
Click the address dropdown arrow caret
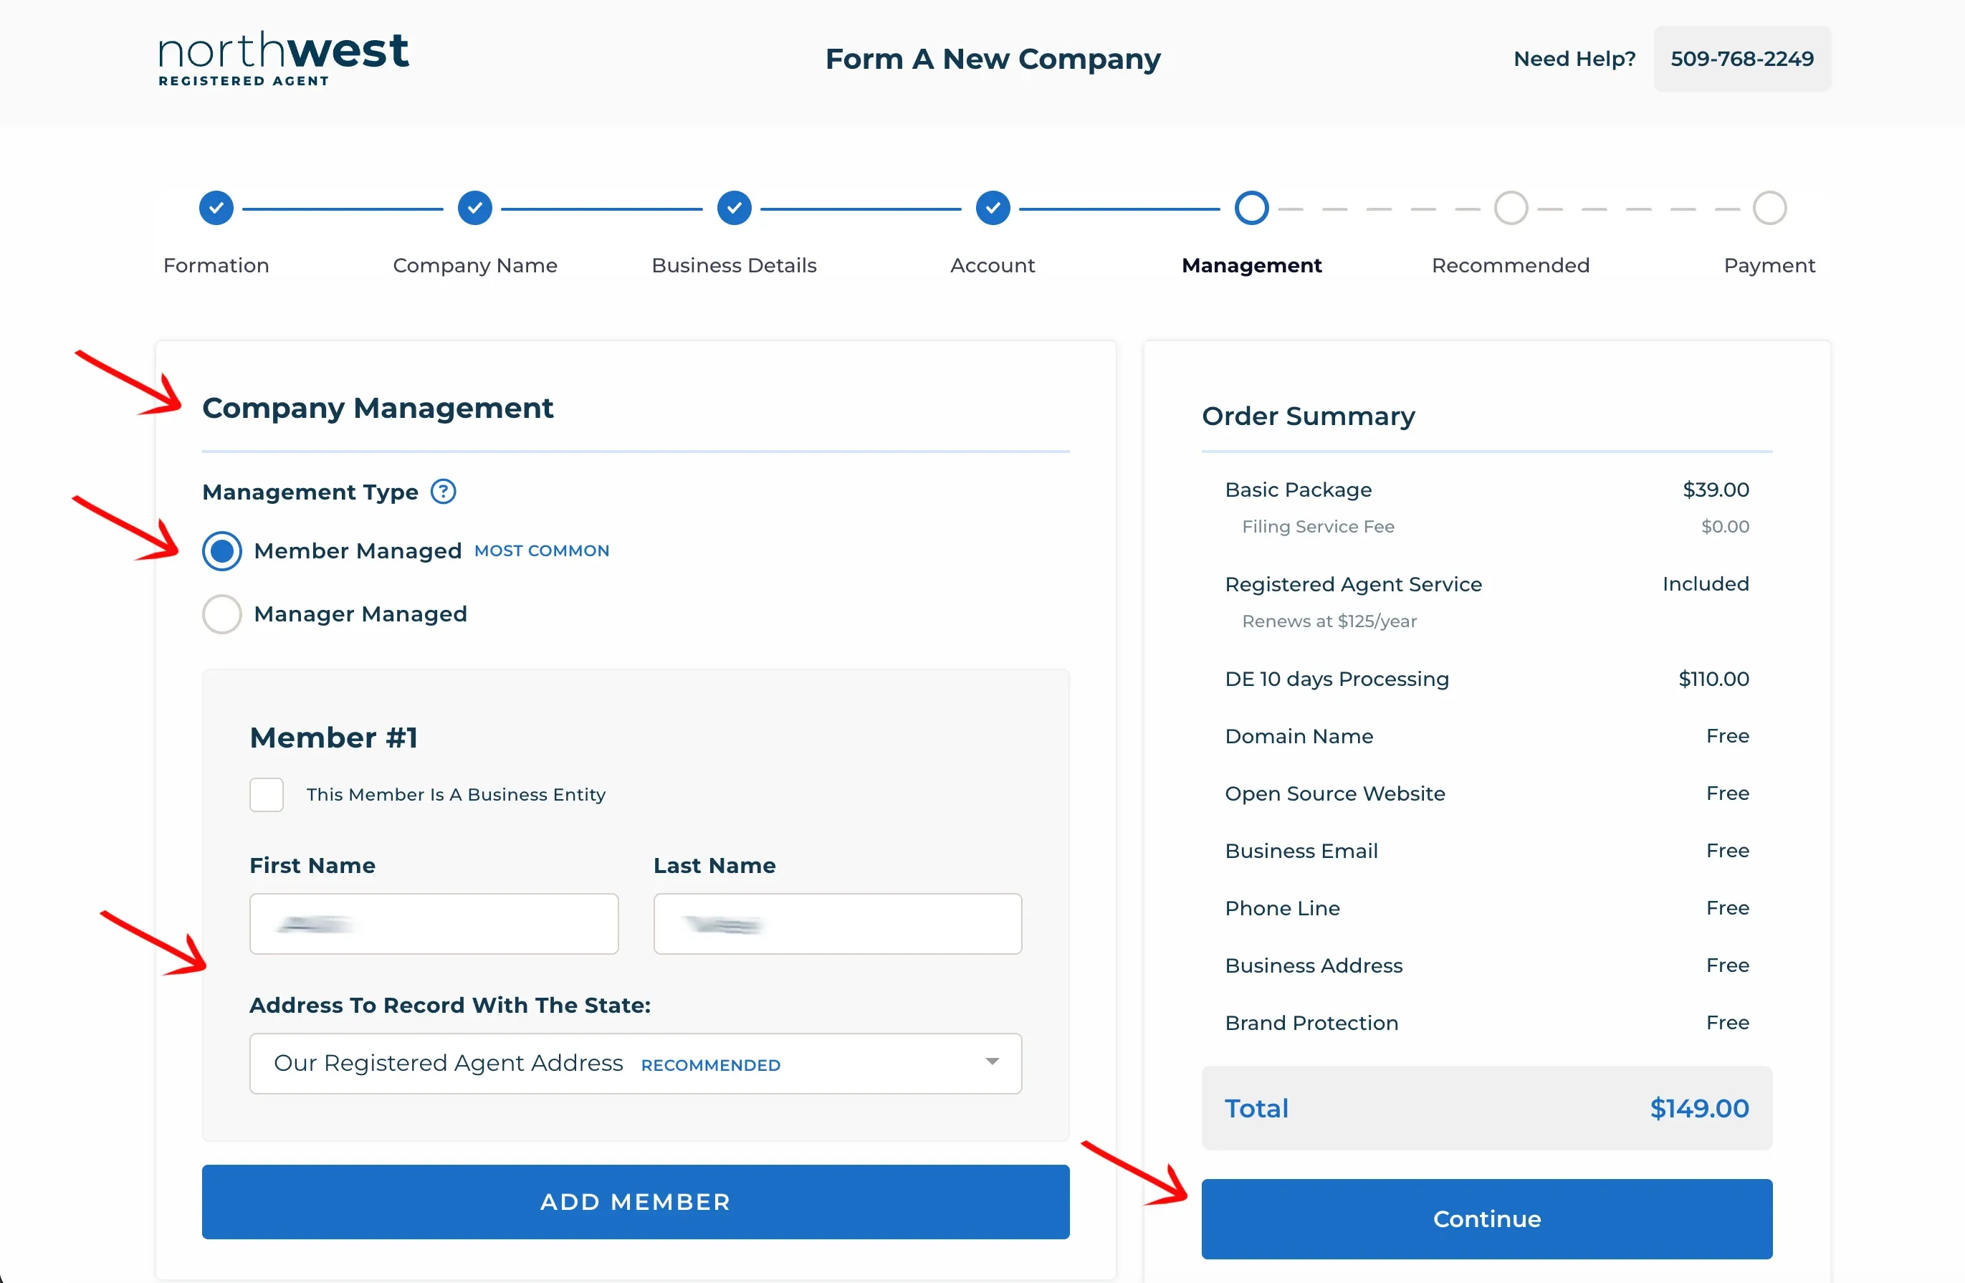(x=993, y=1062)
